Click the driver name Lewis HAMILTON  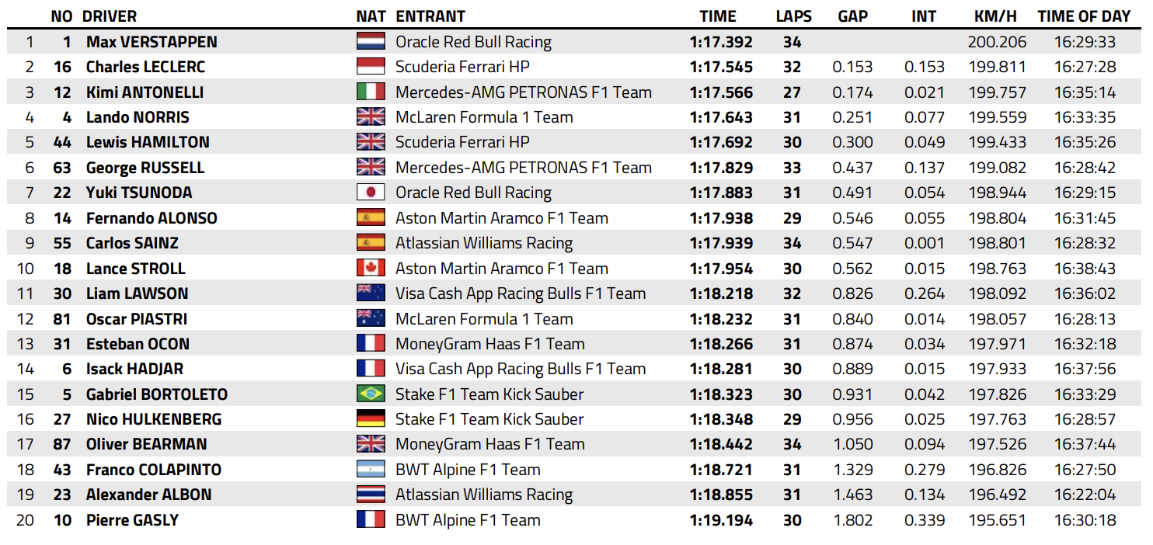(148, 143)
